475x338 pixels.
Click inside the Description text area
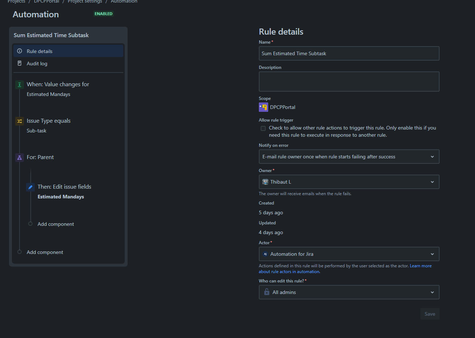(x=349, y=81)
